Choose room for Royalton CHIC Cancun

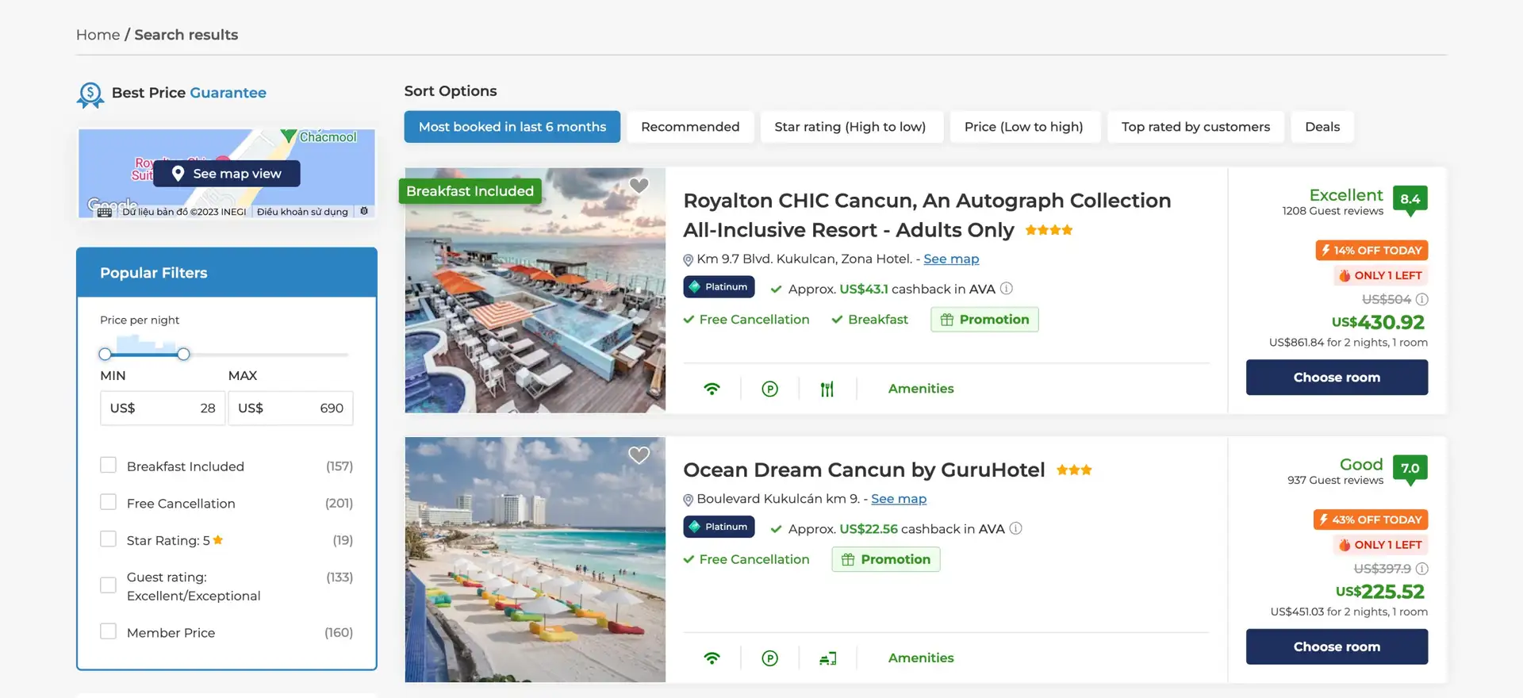point(1337,378)
